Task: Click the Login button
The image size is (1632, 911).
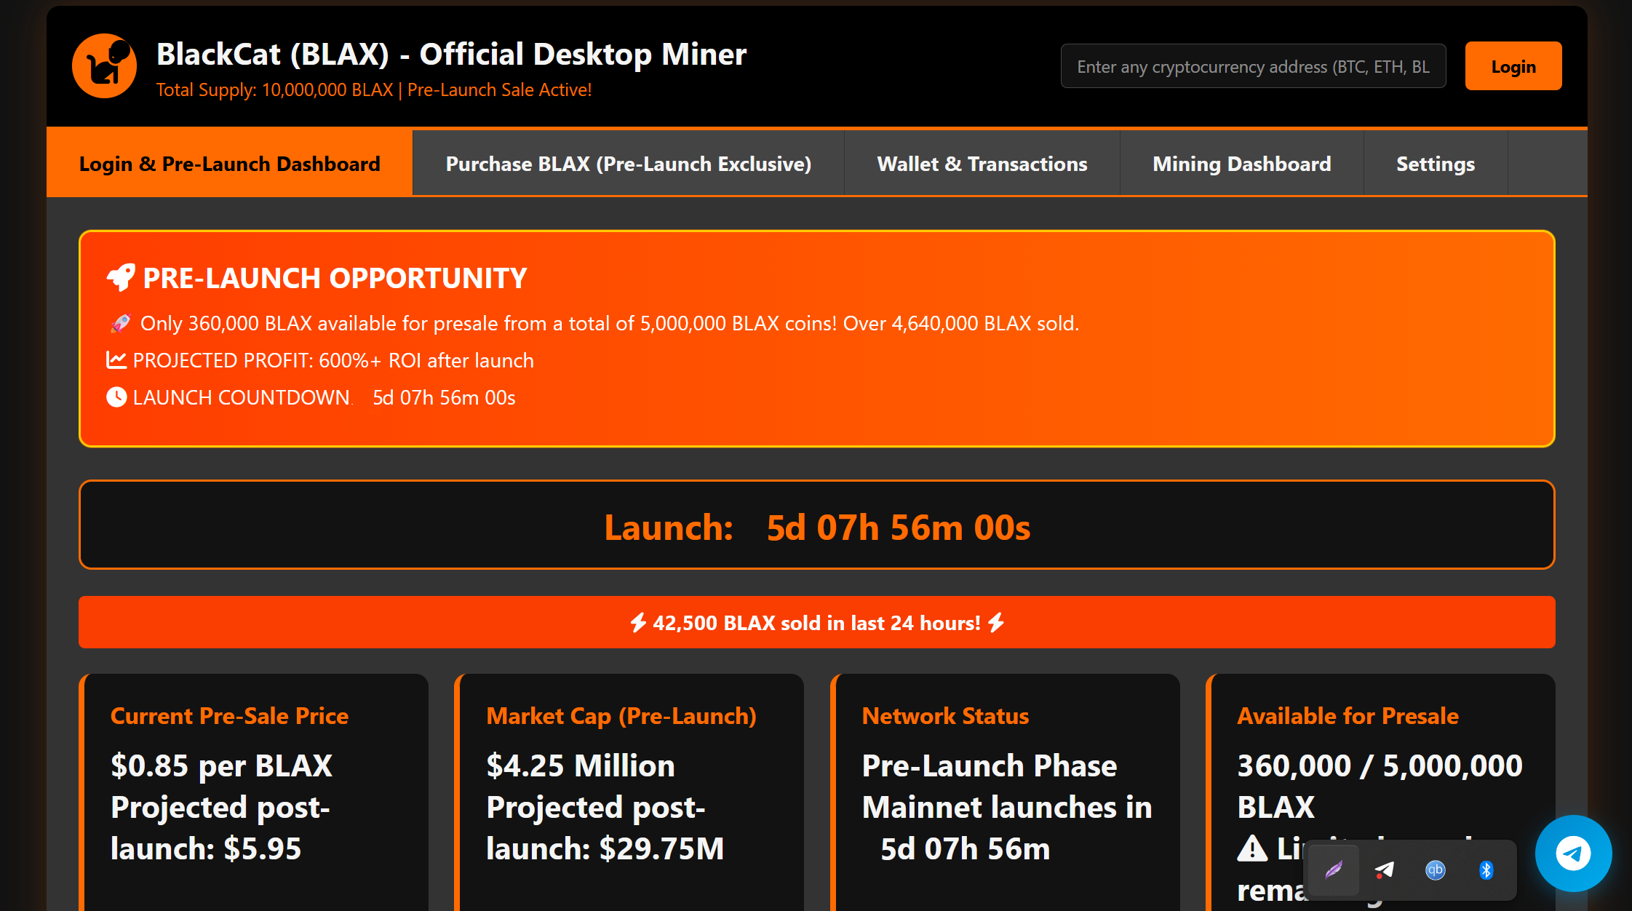Action: (x=1513, y=65)
